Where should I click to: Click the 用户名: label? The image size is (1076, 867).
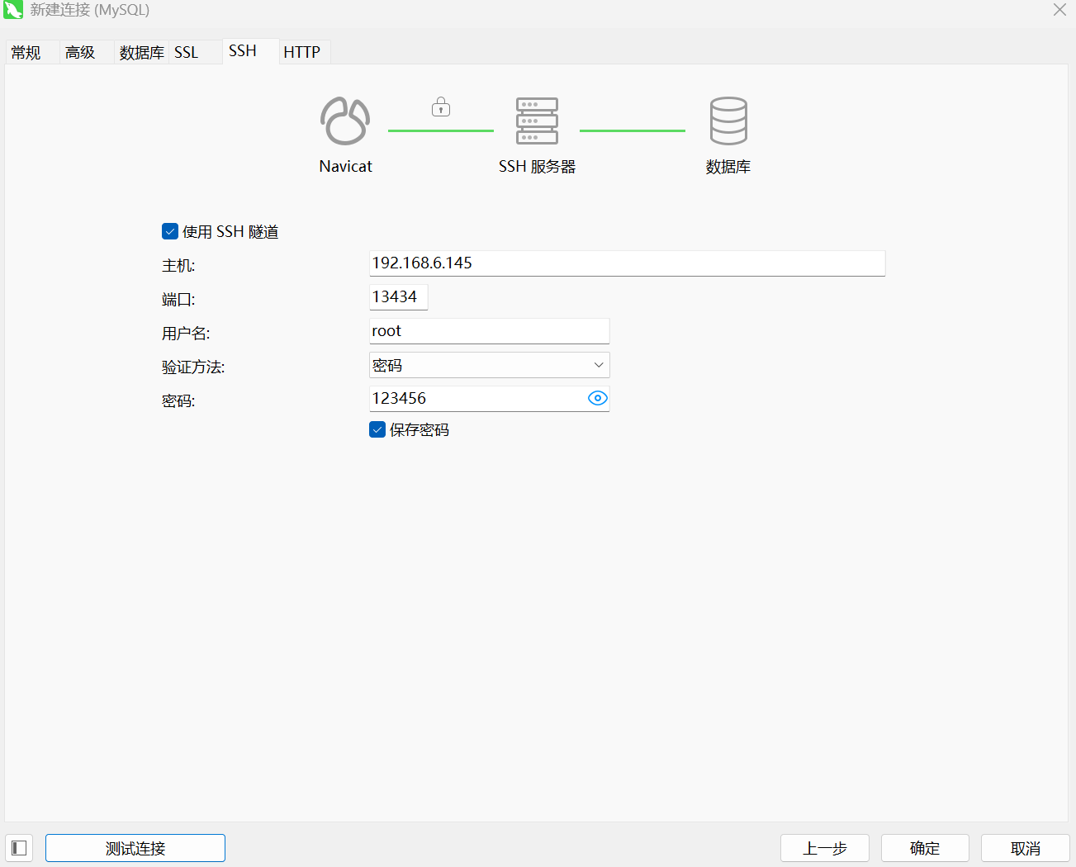pos(186,334)
